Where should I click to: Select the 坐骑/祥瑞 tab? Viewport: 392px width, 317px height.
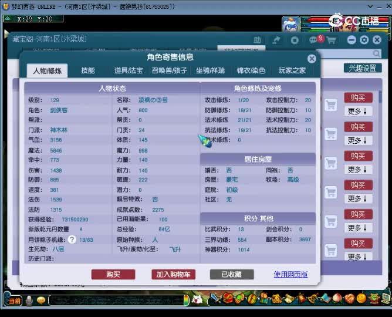click(x=210, y=70)
